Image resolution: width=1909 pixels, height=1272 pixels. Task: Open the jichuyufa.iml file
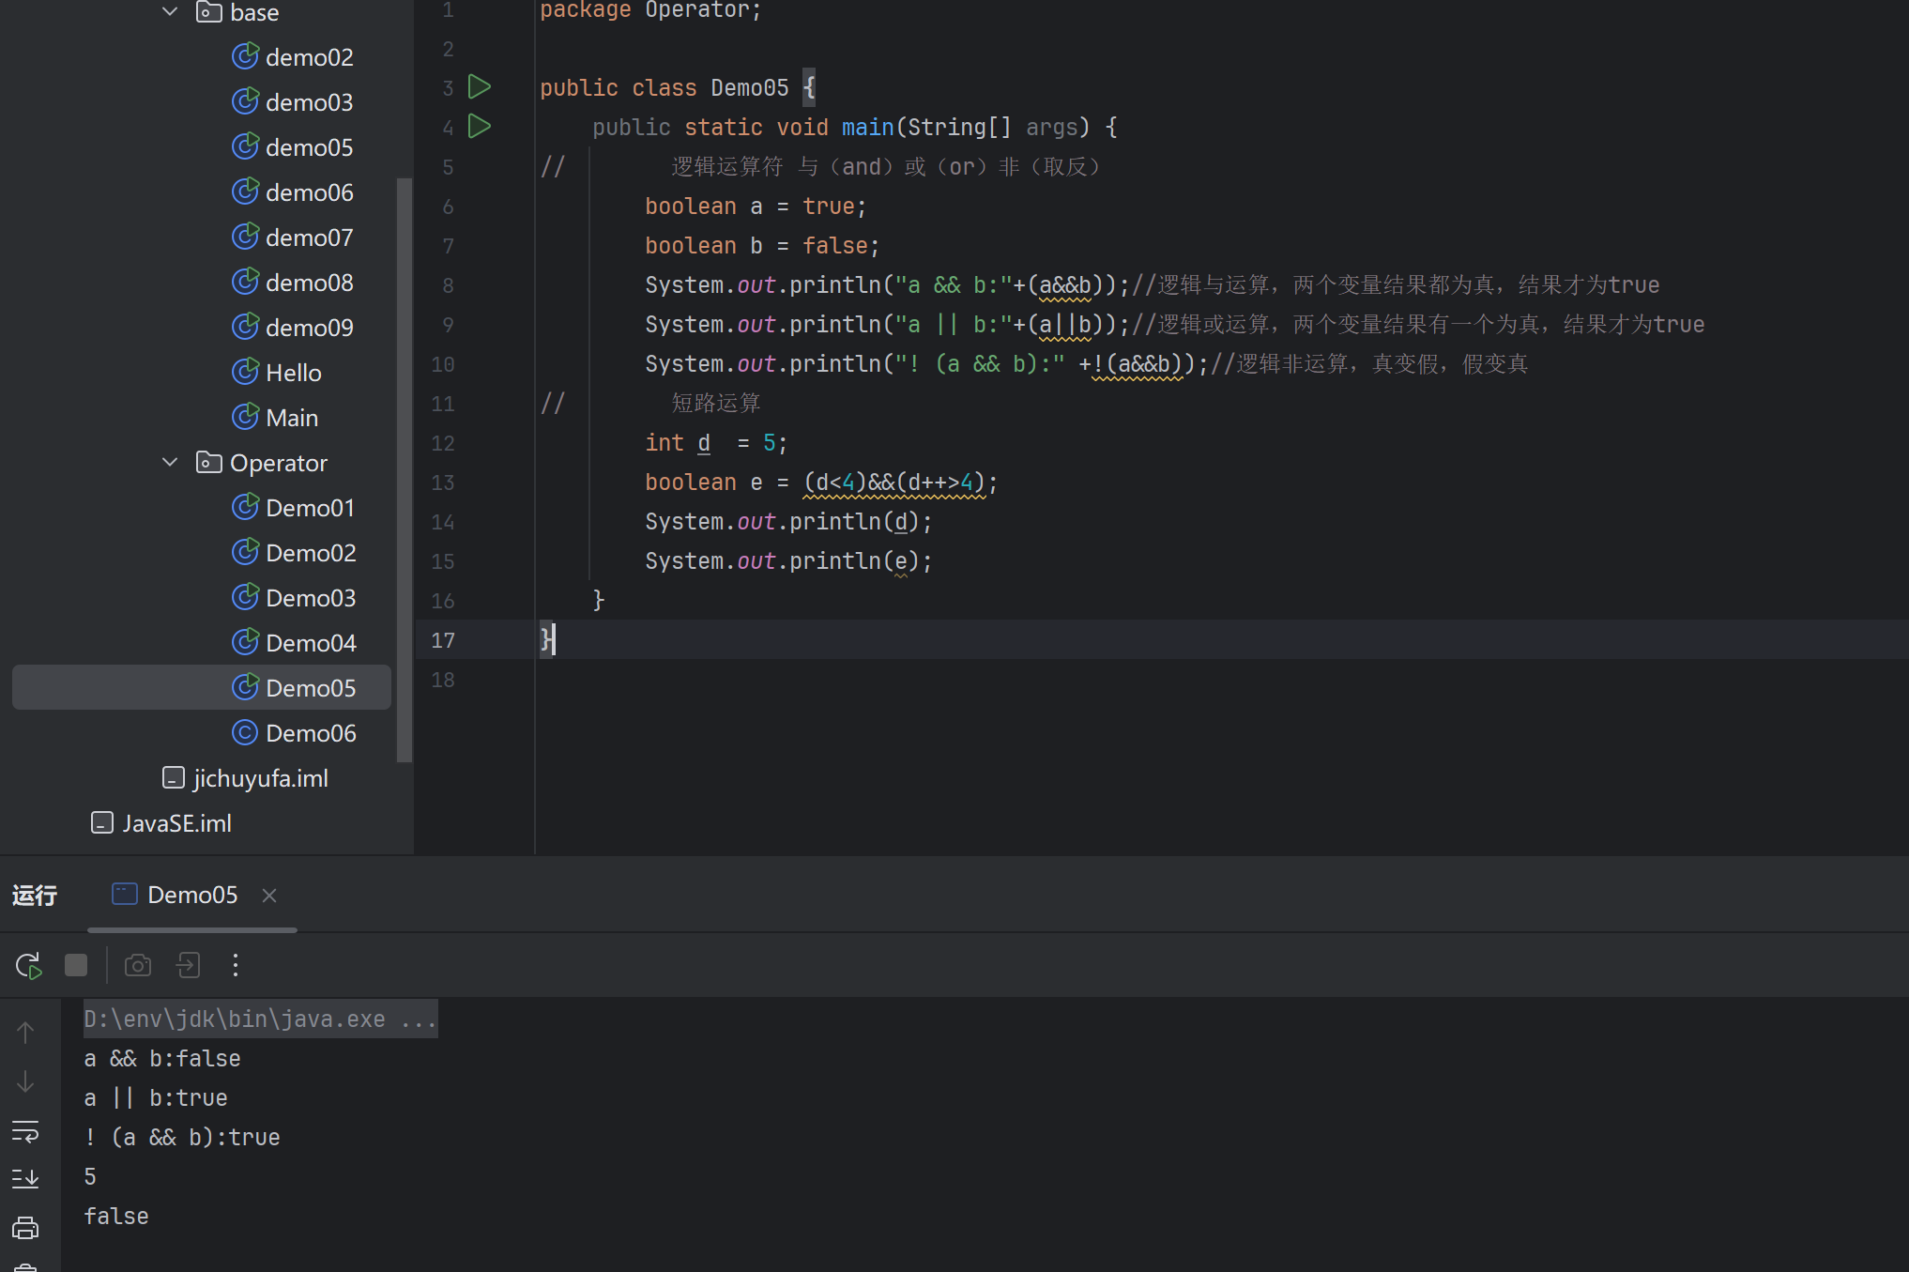click(260, 778)
